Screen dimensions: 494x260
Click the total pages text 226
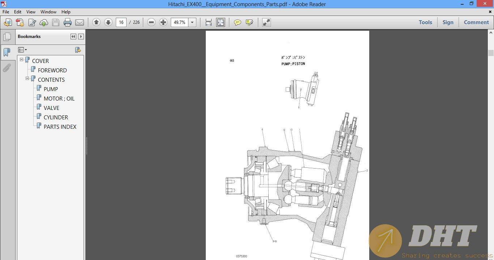(x=136, y=22)
